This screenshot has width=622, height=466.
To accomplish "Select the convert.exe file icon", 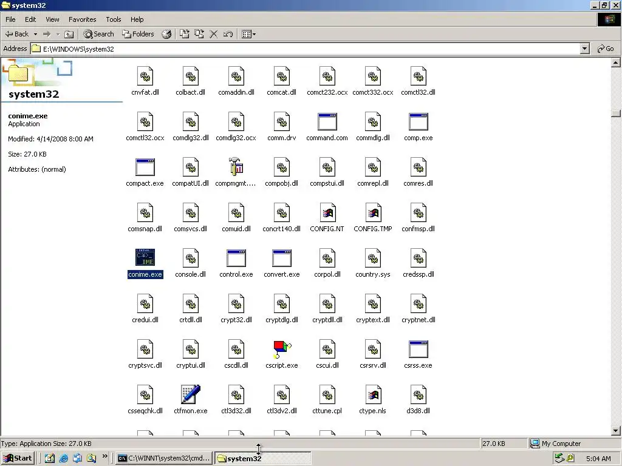I will 282,258.
